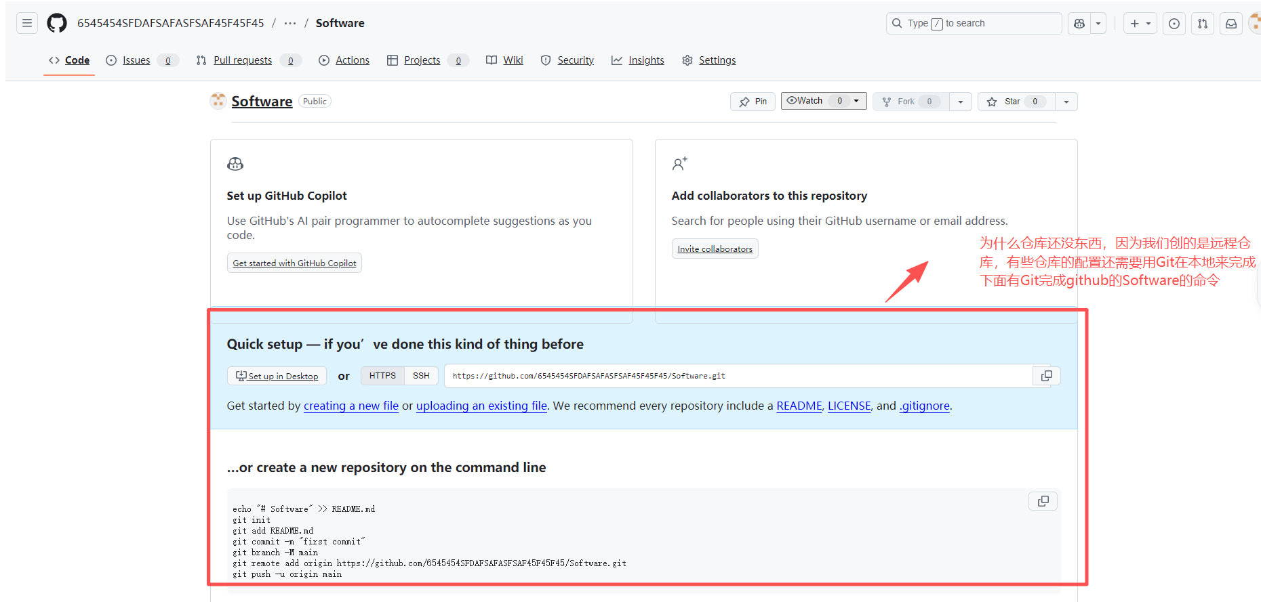This screenshot has width=1261, height=602.
Task: Click the repository owner avatar
Action: [x=218, y=101]
